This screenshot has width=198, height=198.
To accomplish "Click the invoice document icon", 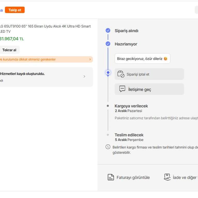I will (111, 177).
